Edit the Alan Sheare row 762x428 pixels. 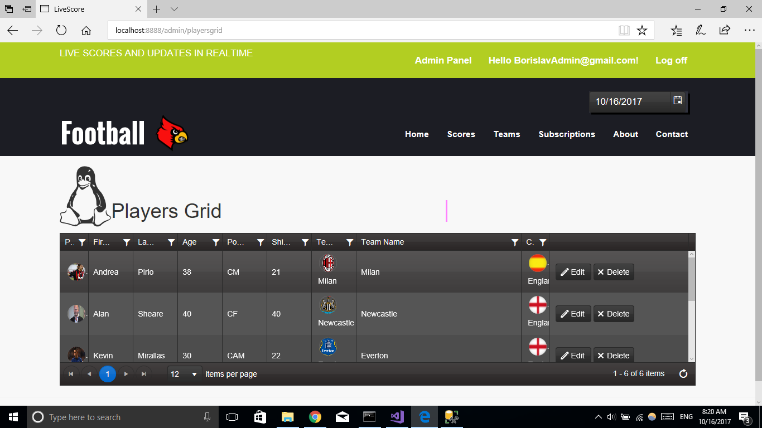point(573,314)
